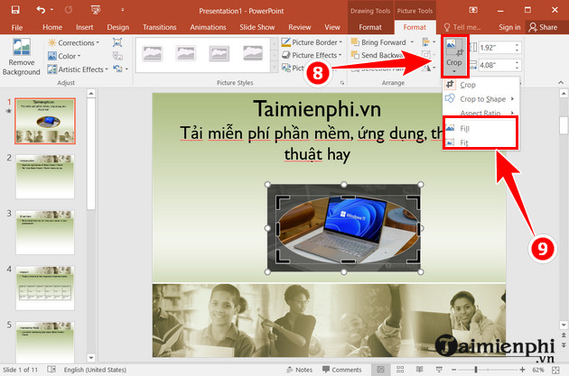Choose Fill from the crop menu
This screenshot has width=569, height=376.
481,128
